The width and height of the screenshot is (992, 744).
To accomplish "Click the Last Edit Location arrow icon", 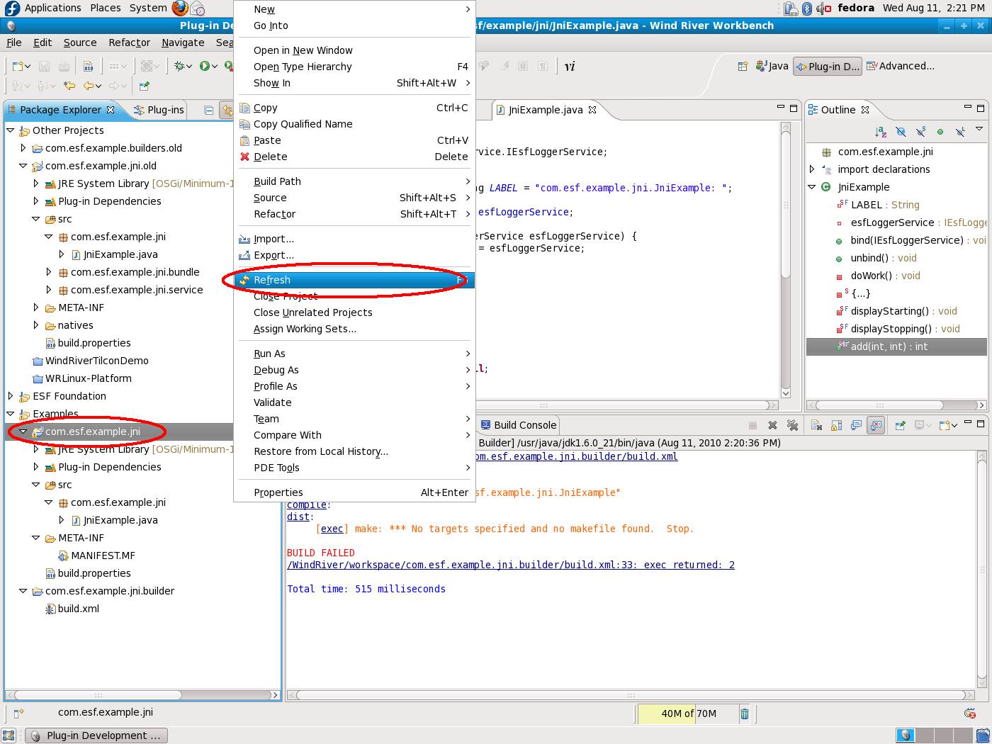I will [x=69, y=86].
